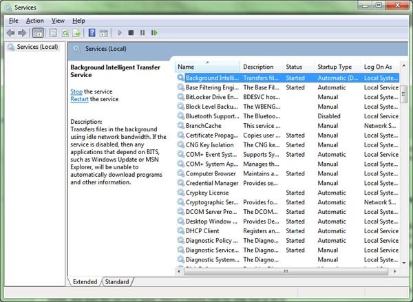Click the Stop Service square icon
Image resolution: width=413 pixels, height=302 pixels.
(131, 33)
